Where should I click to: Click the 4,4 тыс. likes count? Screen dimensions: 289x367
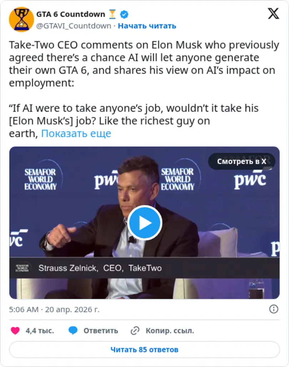click(x=40, y=331)
